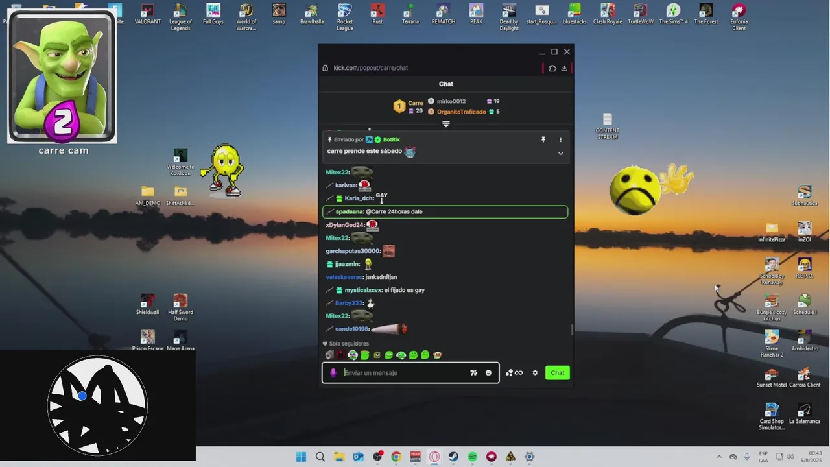
Task: Unpin the pinned BotRix message pin icon
Action: [543, 139]
